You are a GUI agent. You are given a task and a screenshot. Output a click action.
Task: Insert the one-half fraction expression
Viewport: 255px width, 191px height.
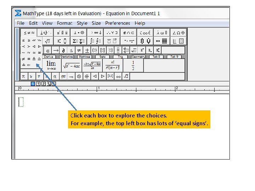pos(133,65)
